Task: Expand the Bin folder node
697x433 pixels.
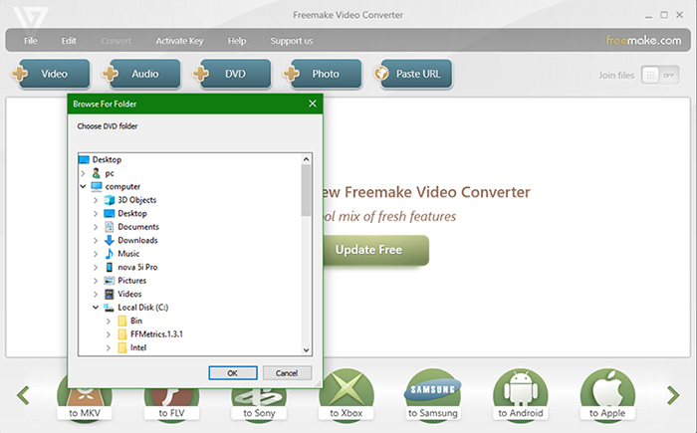Action: (x=108, y=321)
